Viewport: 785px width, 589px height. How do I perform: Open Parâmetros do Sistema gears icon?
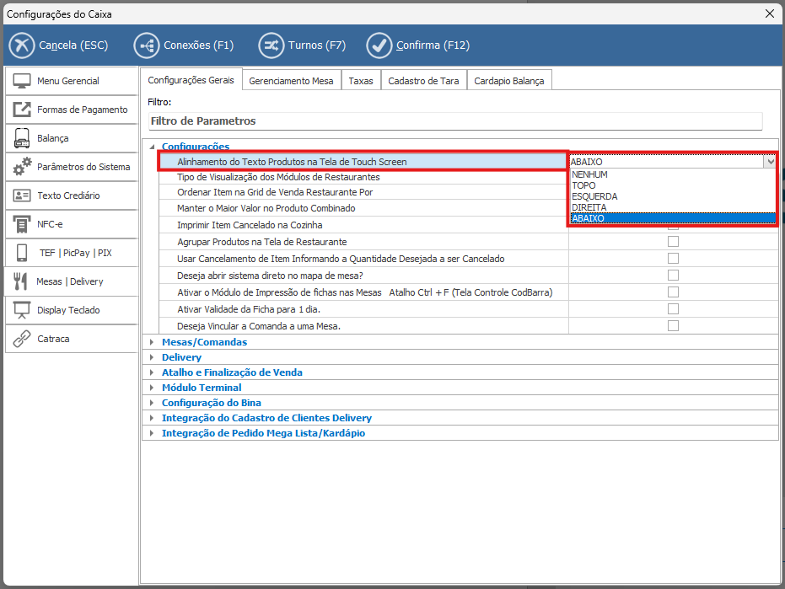point(23,167)
